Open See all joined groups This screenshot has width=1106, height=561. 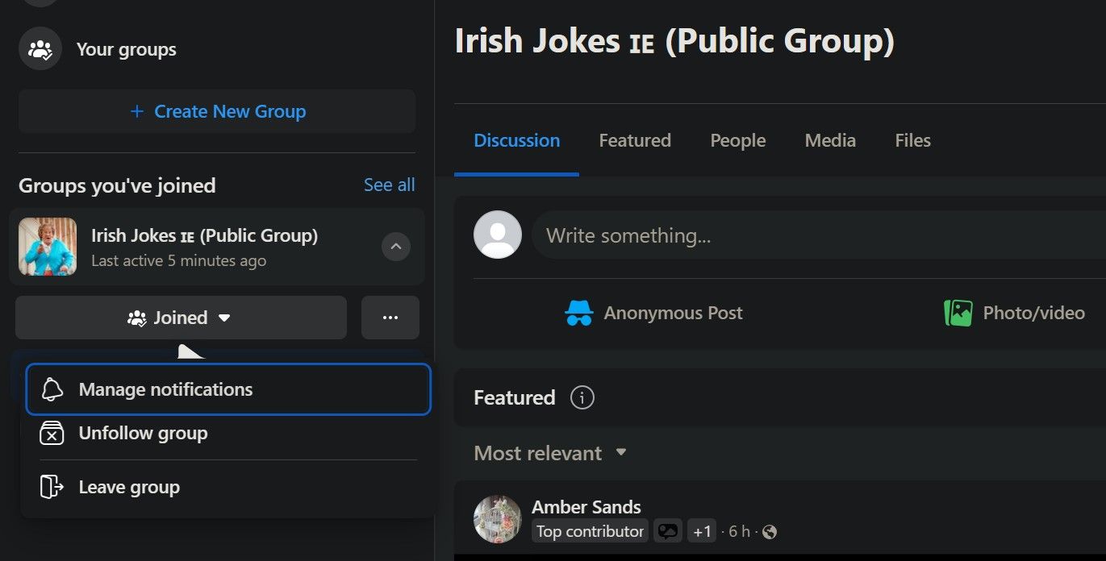(x=390, y=185)
